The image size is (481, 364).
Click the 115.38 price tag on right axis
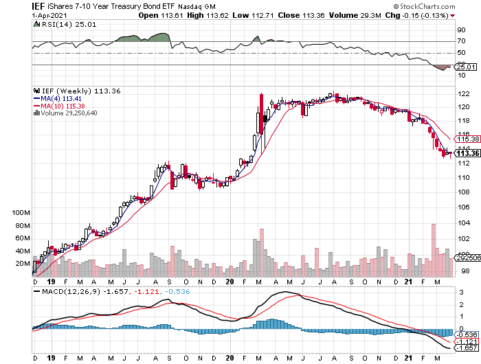[x=467, y=139]
